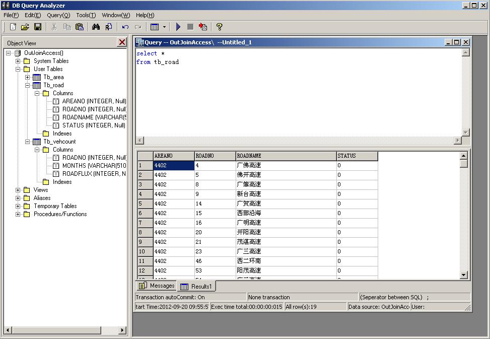Screen dimensions: 490x339
Task: Paste clipboard contents into the query
Action: tap(81, 26)
